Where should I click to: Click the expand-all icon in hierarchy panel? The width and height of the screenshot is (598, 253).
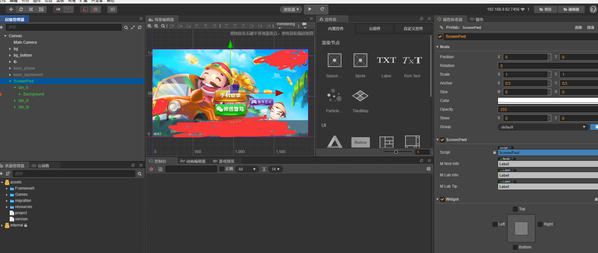(x=133, y=27)
